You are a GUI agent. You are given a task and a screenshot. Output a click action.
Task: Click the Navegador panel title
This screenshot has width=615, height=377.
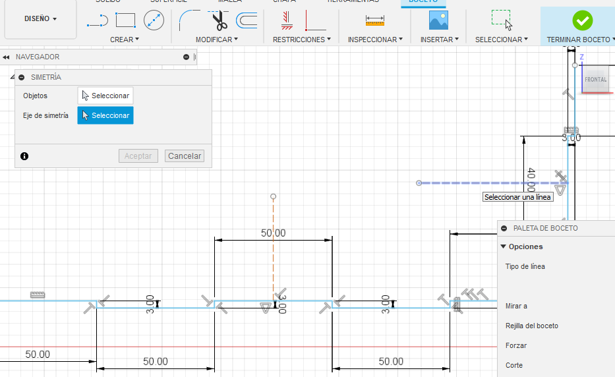tap(38, 57)
